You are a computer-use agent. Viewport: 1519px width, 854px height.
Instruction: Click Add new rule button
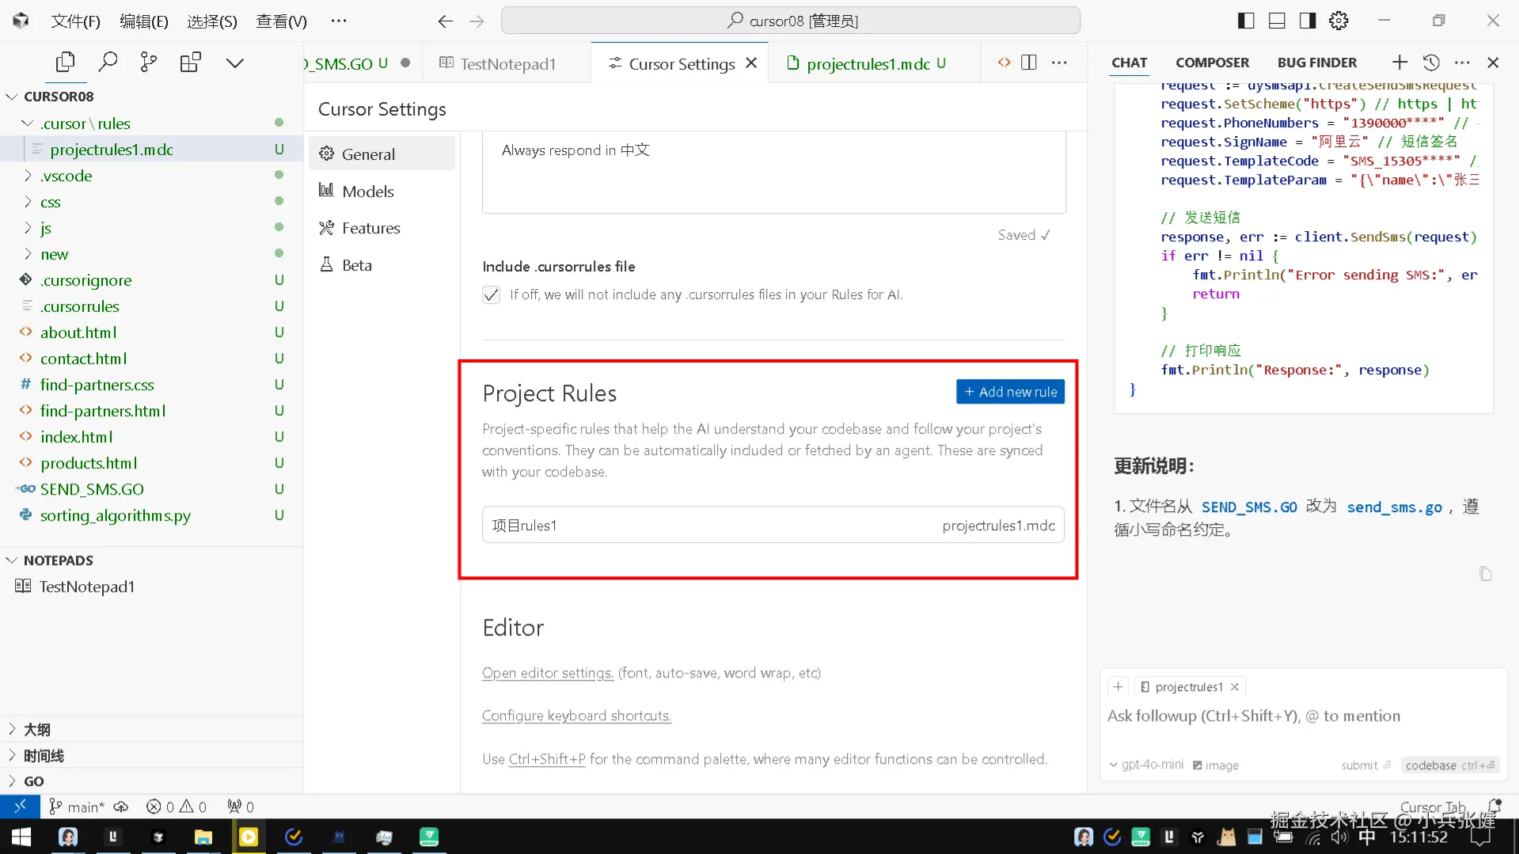1010,392
